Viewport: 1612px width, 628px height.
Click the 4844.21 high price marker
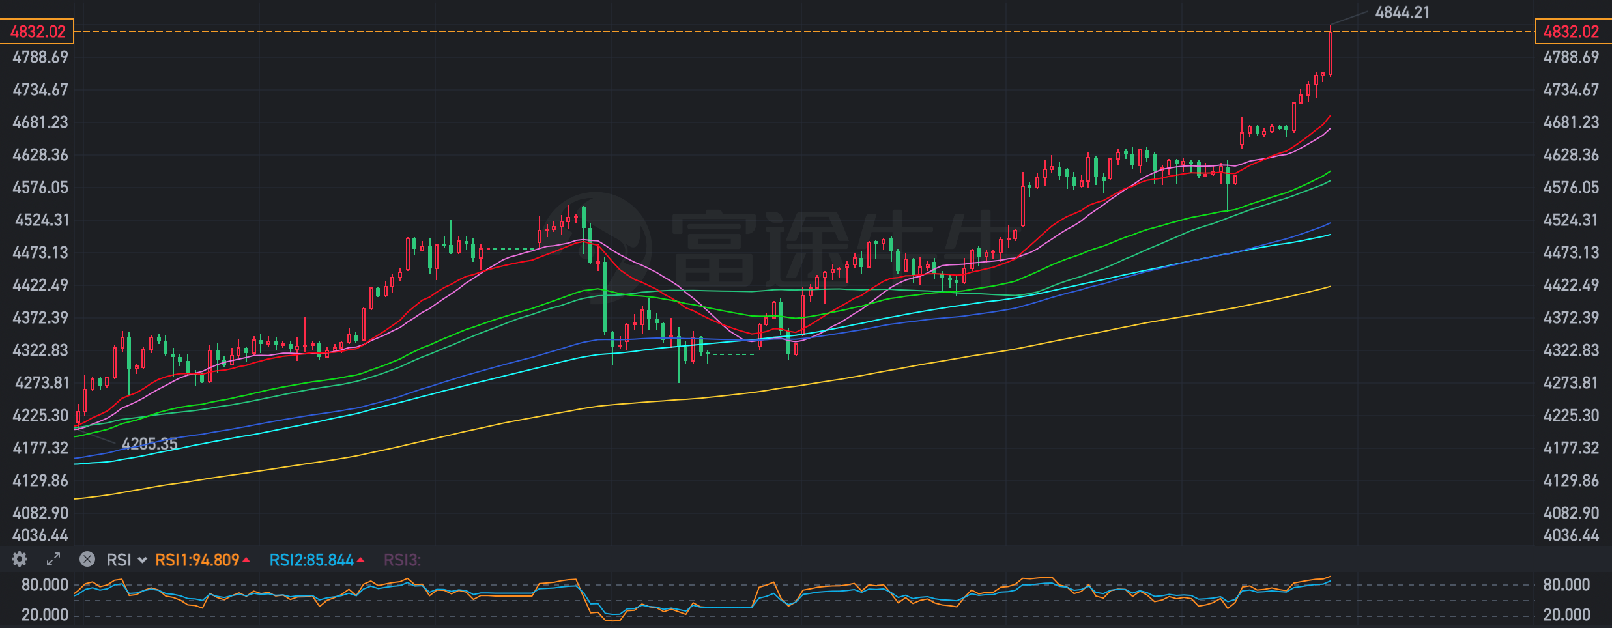pyautogui.click(x=1402, y=12)
